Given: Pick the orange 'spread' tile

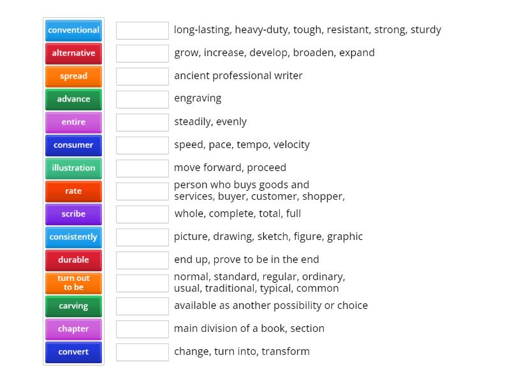Looking at the screenshot, I should (73, 76).
